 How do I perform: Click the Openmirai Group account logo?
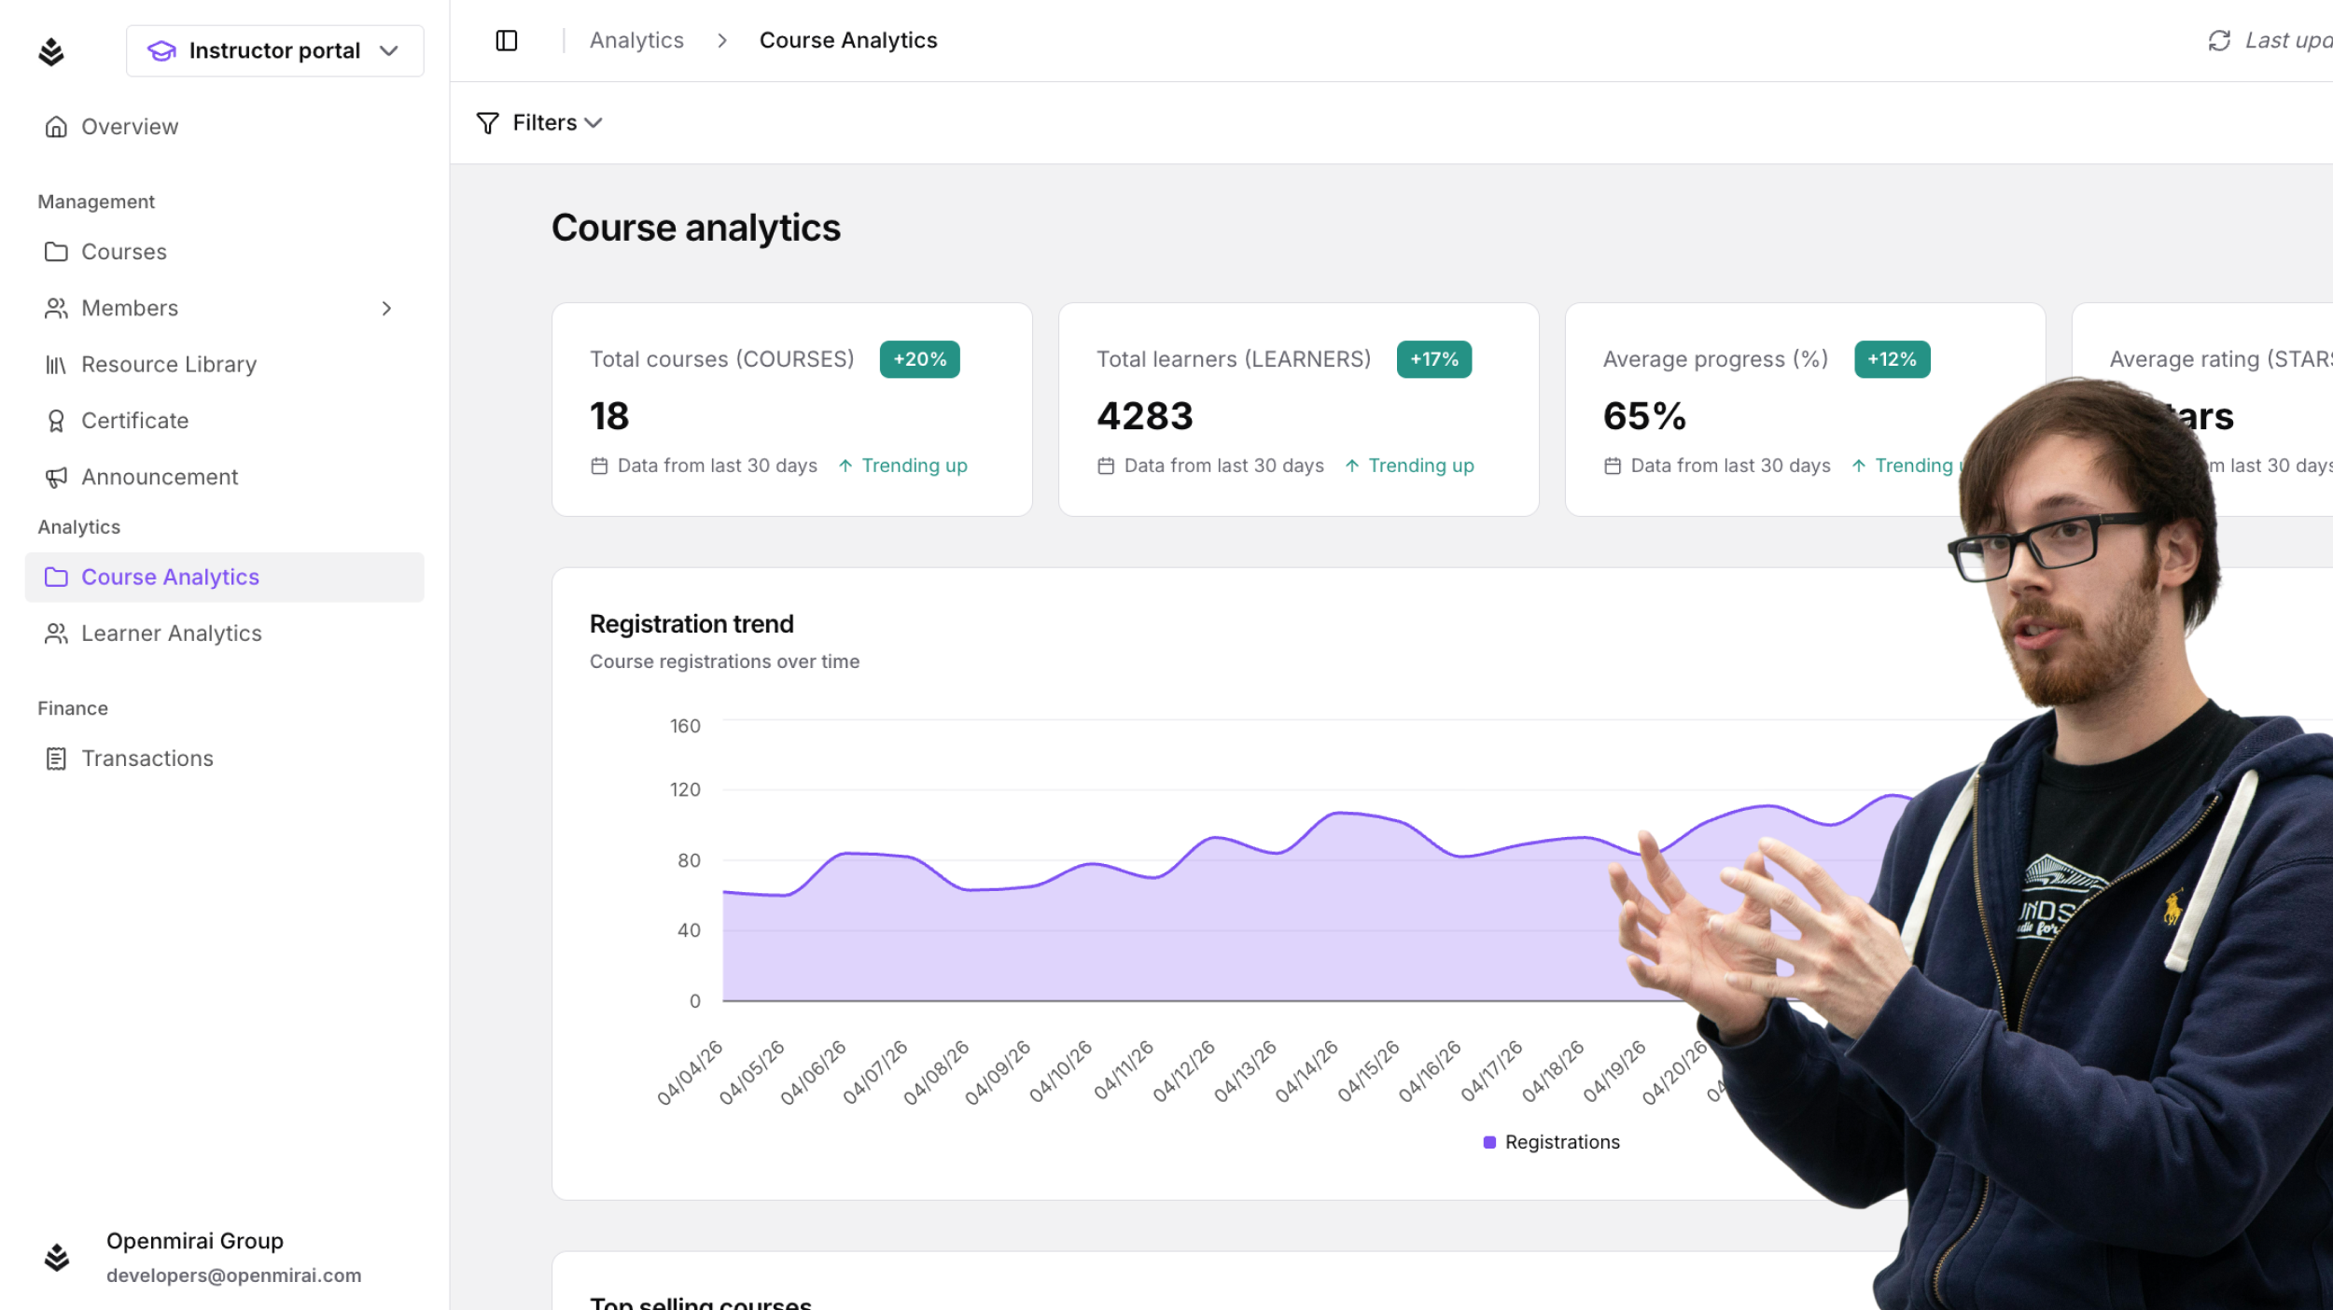coord(57,1258)
